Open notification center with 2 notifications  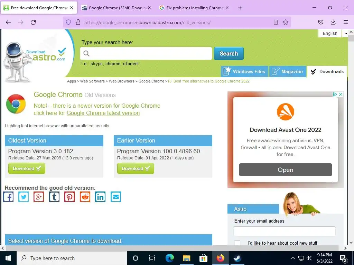(343, 258)
